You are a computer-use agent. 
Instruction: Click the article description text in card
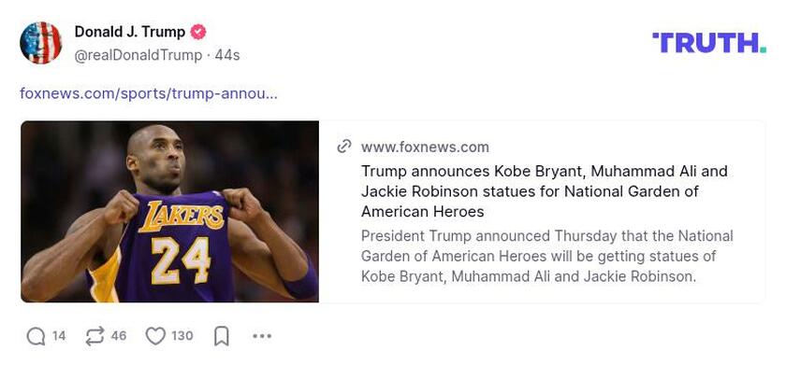click(546, 256)
